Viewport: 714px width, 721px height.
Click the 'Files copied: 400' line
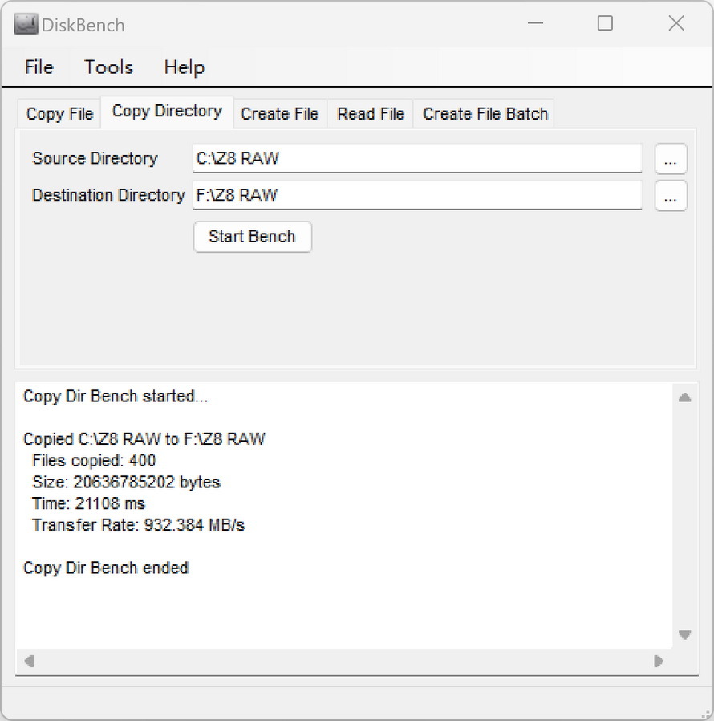tap(94, 460)
